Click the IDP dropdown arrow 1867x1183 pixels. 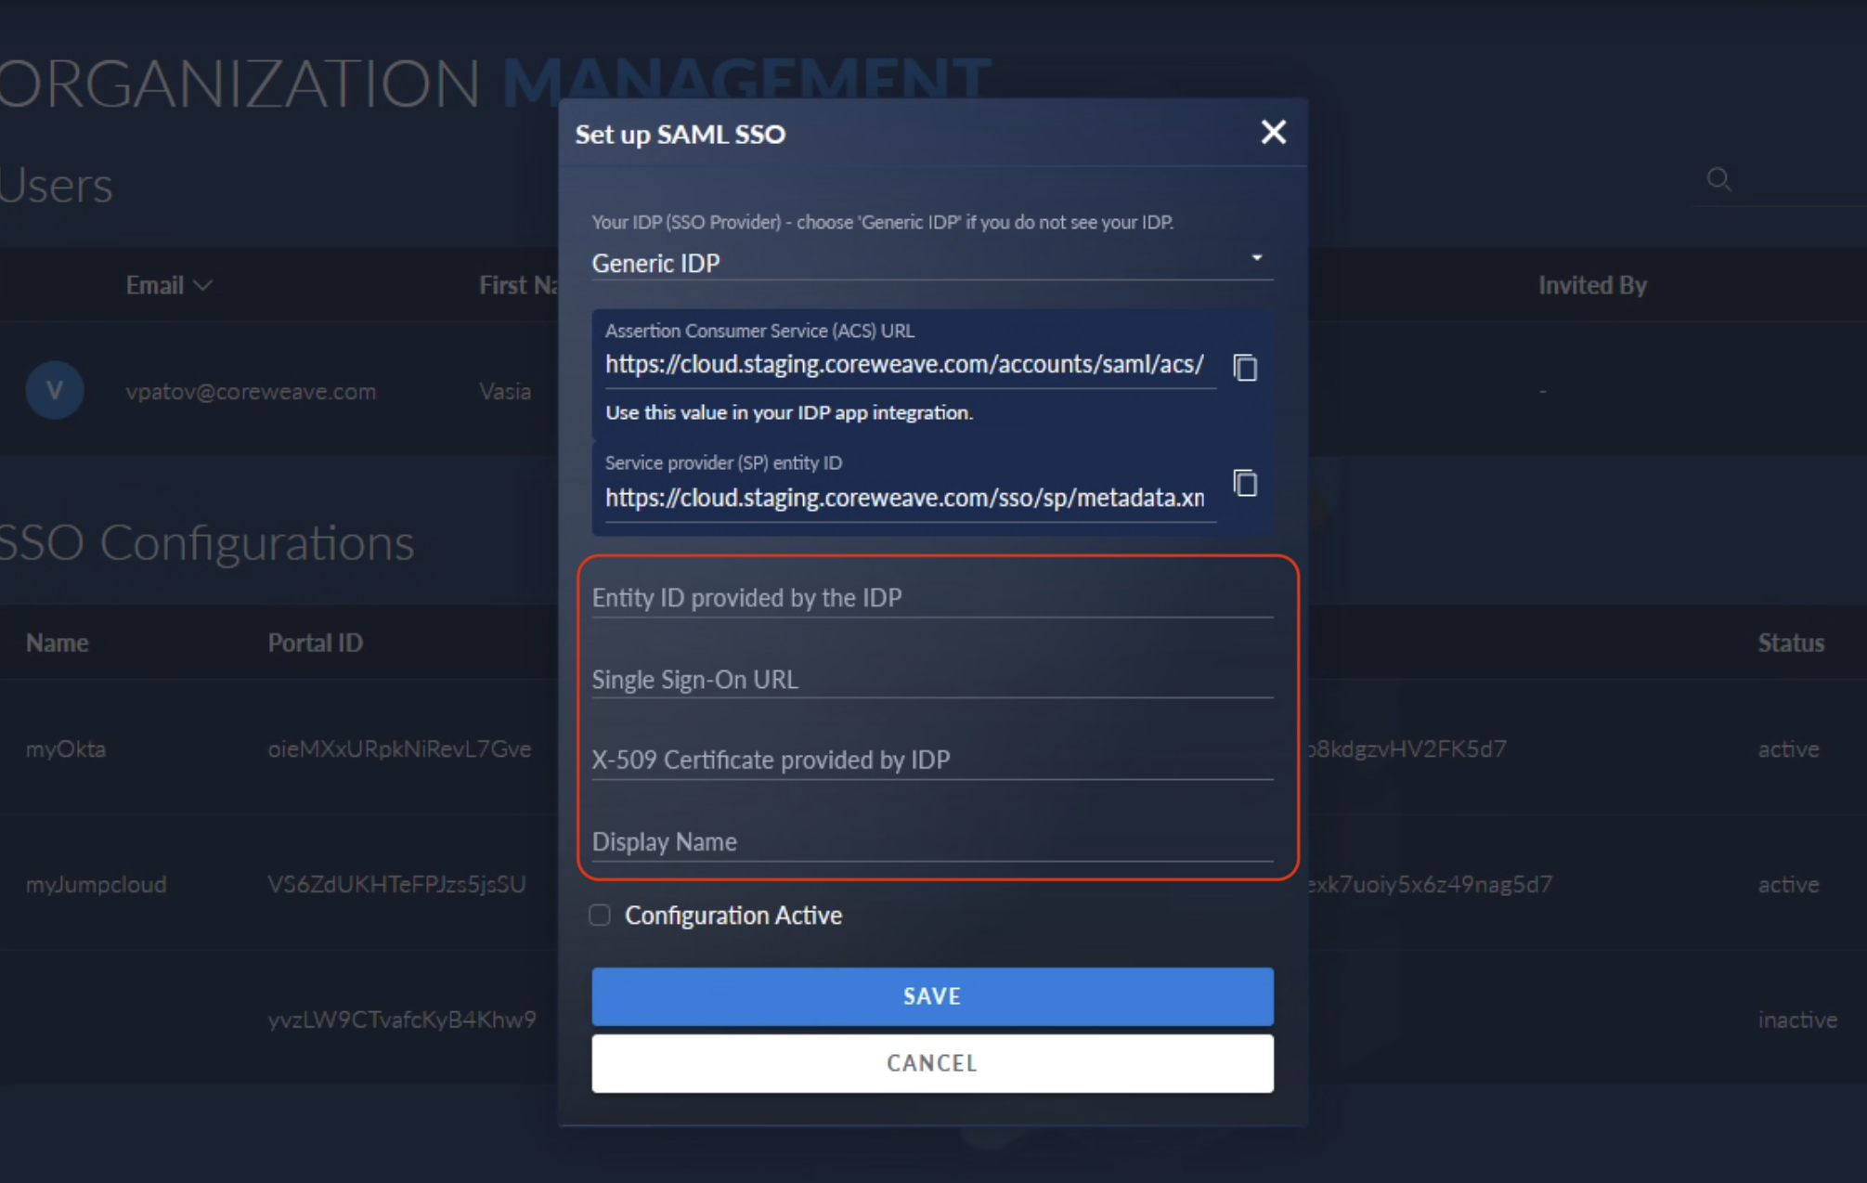pyautogui.click(x=1256, y=258)
